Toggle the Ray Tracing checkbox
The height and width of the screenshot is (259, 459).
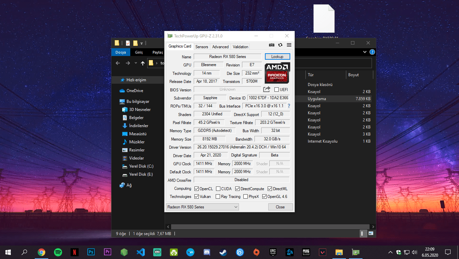218,197
